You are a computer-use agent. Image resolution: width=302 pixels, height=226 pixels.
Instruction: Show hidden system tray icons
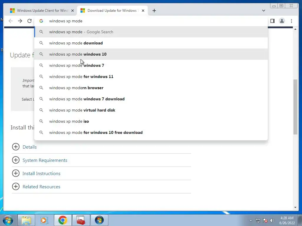pyautogui.click(x=251, y=220)
